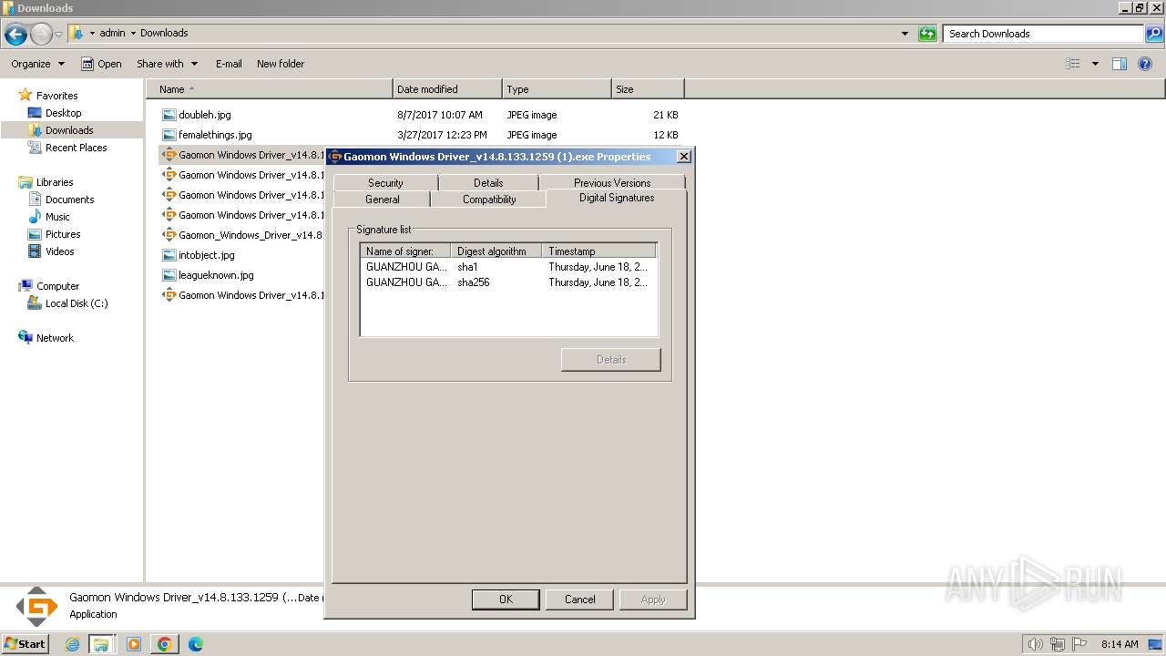Click Open in Explorer toolbar
This screenshot has width=1166, height=656.
click(x=101, y=64)
